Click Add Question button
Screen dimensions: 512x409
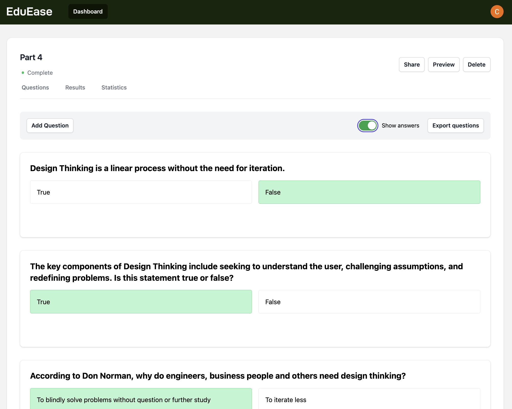(x=50, y=125)
